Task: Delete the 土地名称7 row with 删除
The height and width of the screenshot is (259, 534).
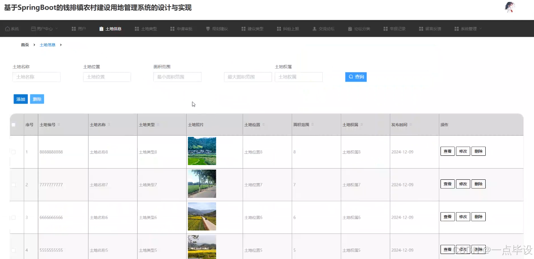Action: pos(478,184)
